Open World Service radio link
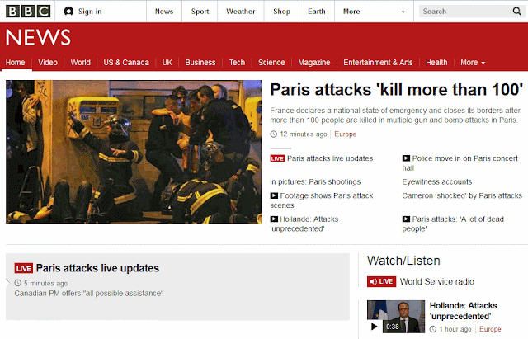528x339 pixels. pyautogui.click(x=436, y=282)
